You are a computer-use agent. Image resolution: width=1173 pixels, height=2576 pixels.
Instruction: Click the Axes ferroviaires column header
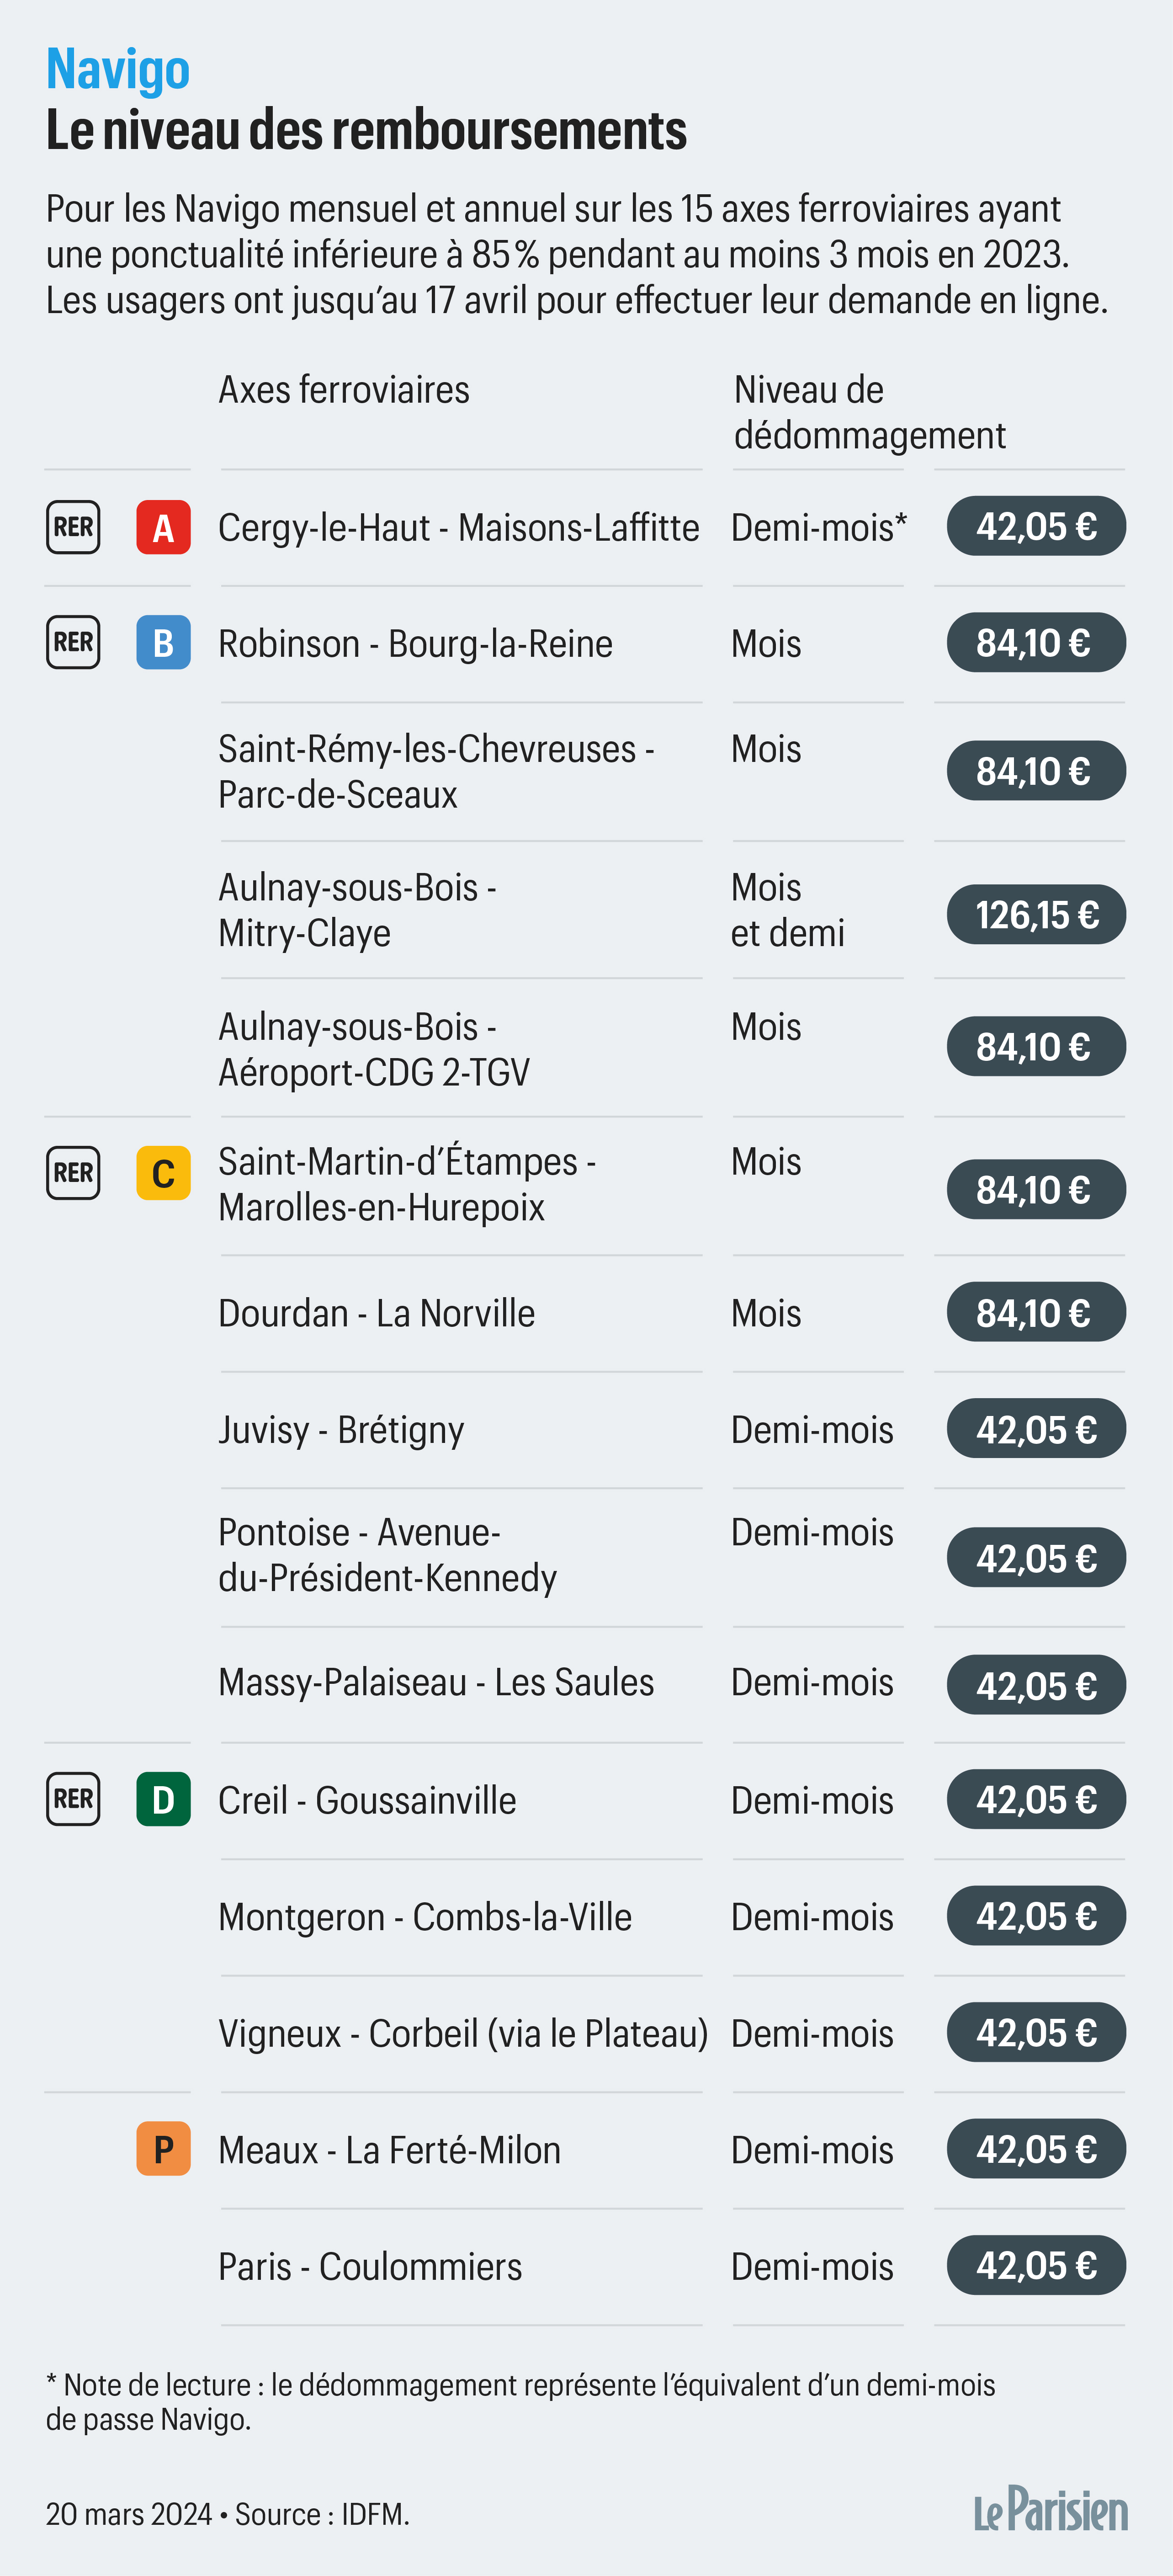coord(343,390)
